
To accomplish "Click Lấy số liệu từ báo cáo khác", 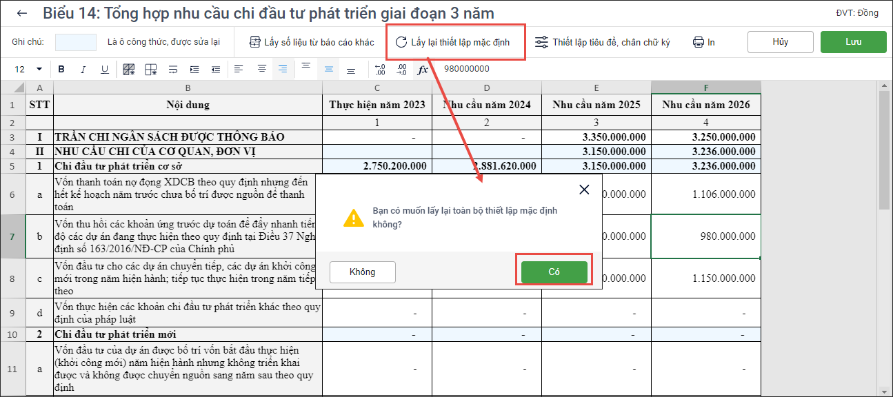I will [x=312, y=42].
